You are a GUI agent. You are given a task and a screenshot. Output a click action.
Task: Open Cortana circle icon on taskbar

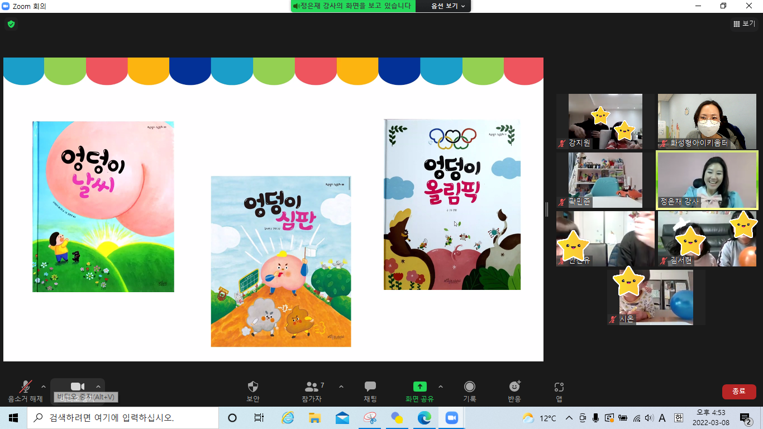[x=232, y=418]
